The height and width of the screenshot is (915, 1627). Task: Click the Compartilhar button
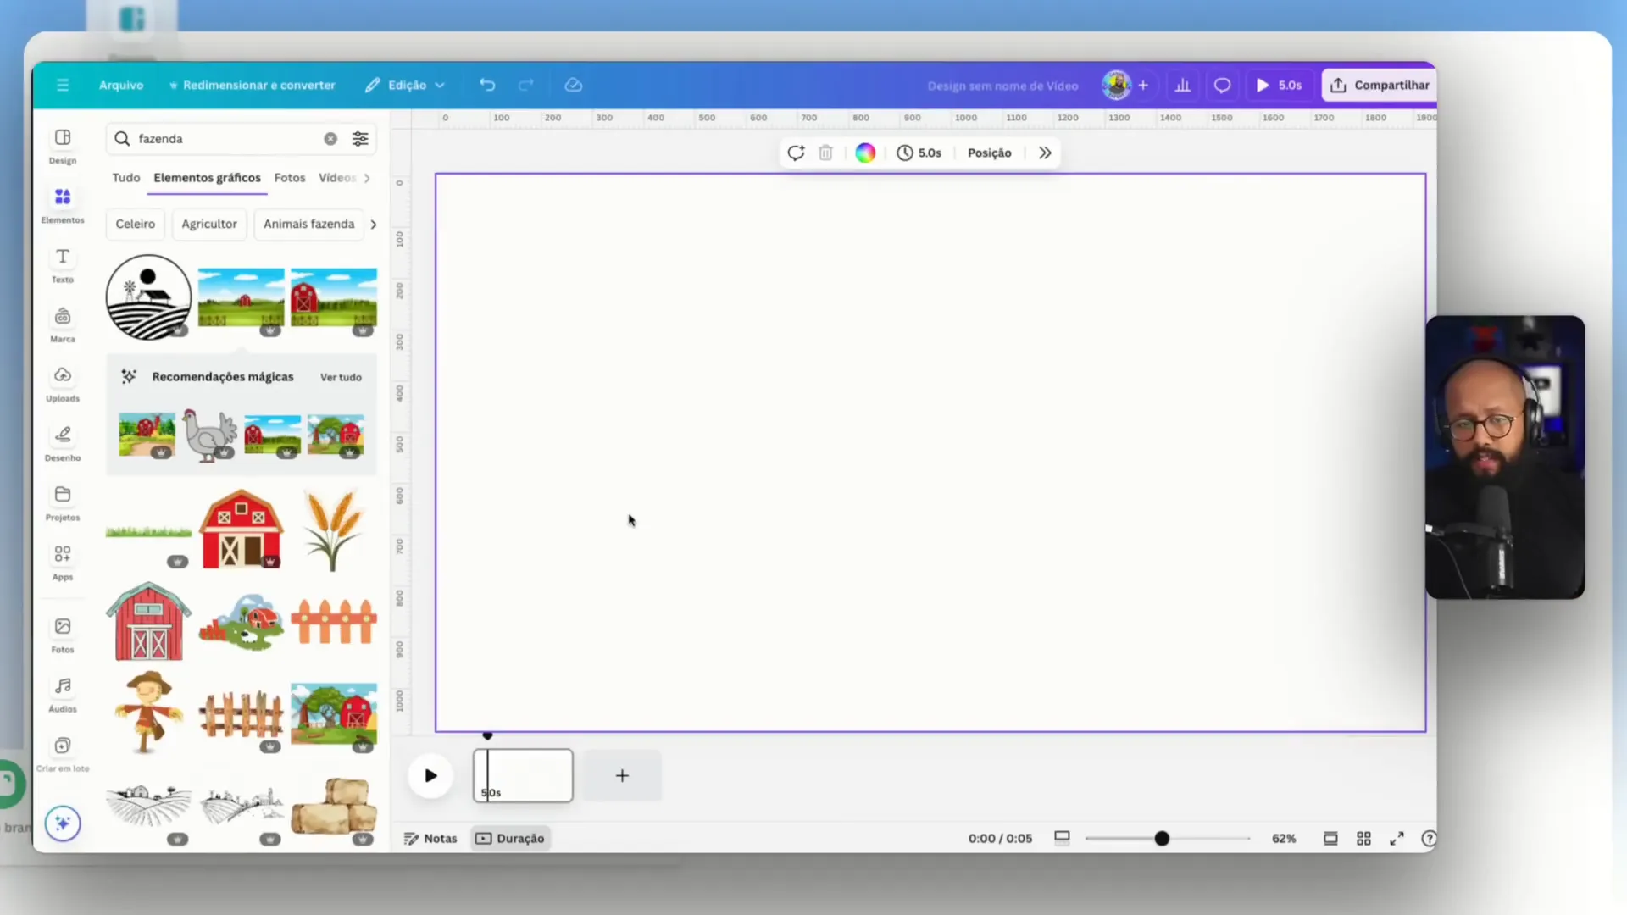pyautogui.click(x=1380, y=85)
